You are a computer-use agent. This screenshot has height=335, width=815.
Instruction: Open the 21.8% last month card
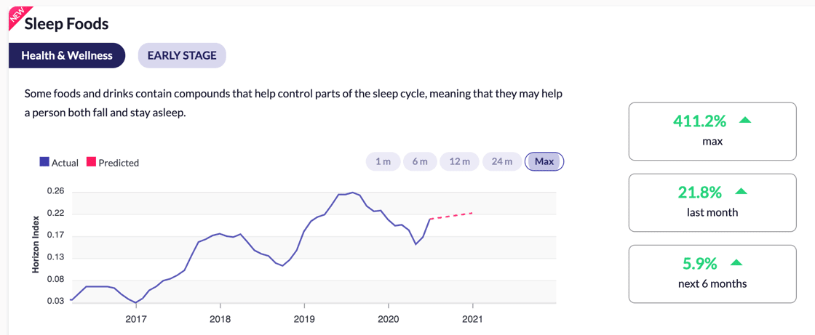[x=712, y=202]
